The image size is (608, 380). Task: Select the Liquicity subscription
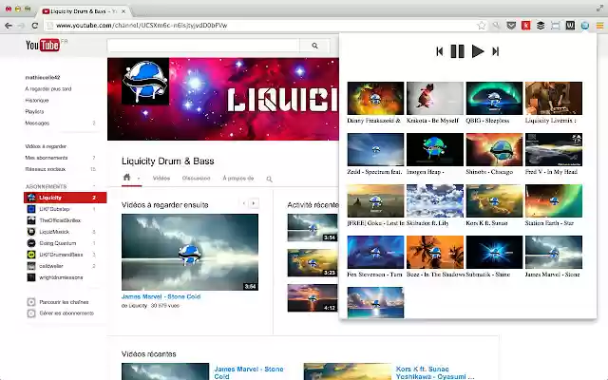pos(66,198)
